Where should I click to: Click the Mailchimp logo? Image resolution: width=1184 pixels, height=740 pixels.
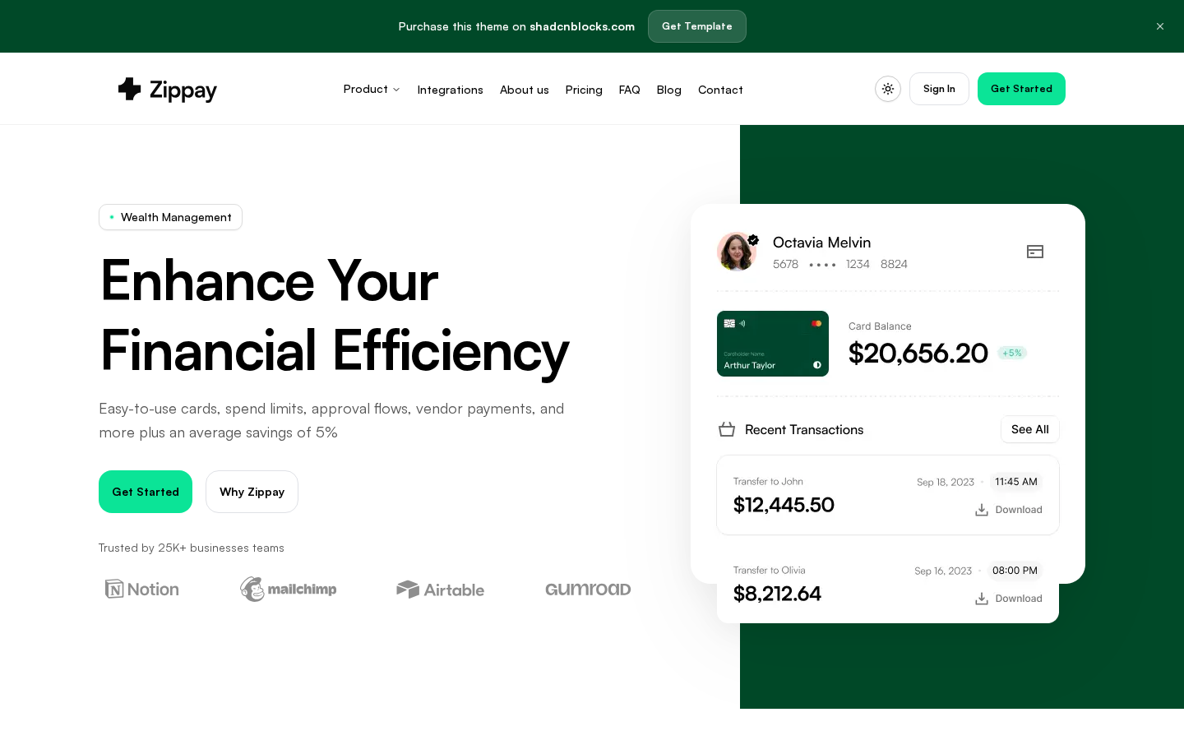tap(288, 589)
